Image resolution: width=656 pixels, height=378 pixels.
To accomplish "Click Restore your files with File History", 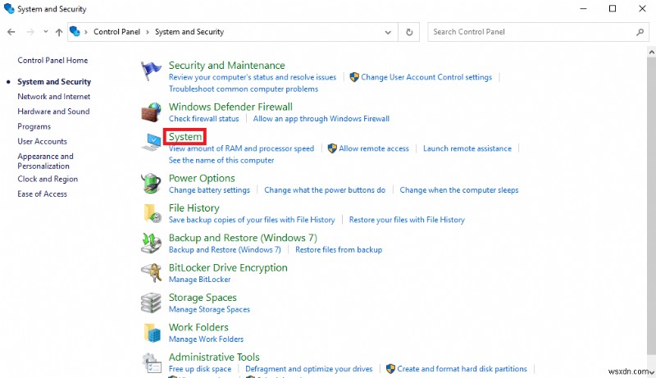I will 407,220.
